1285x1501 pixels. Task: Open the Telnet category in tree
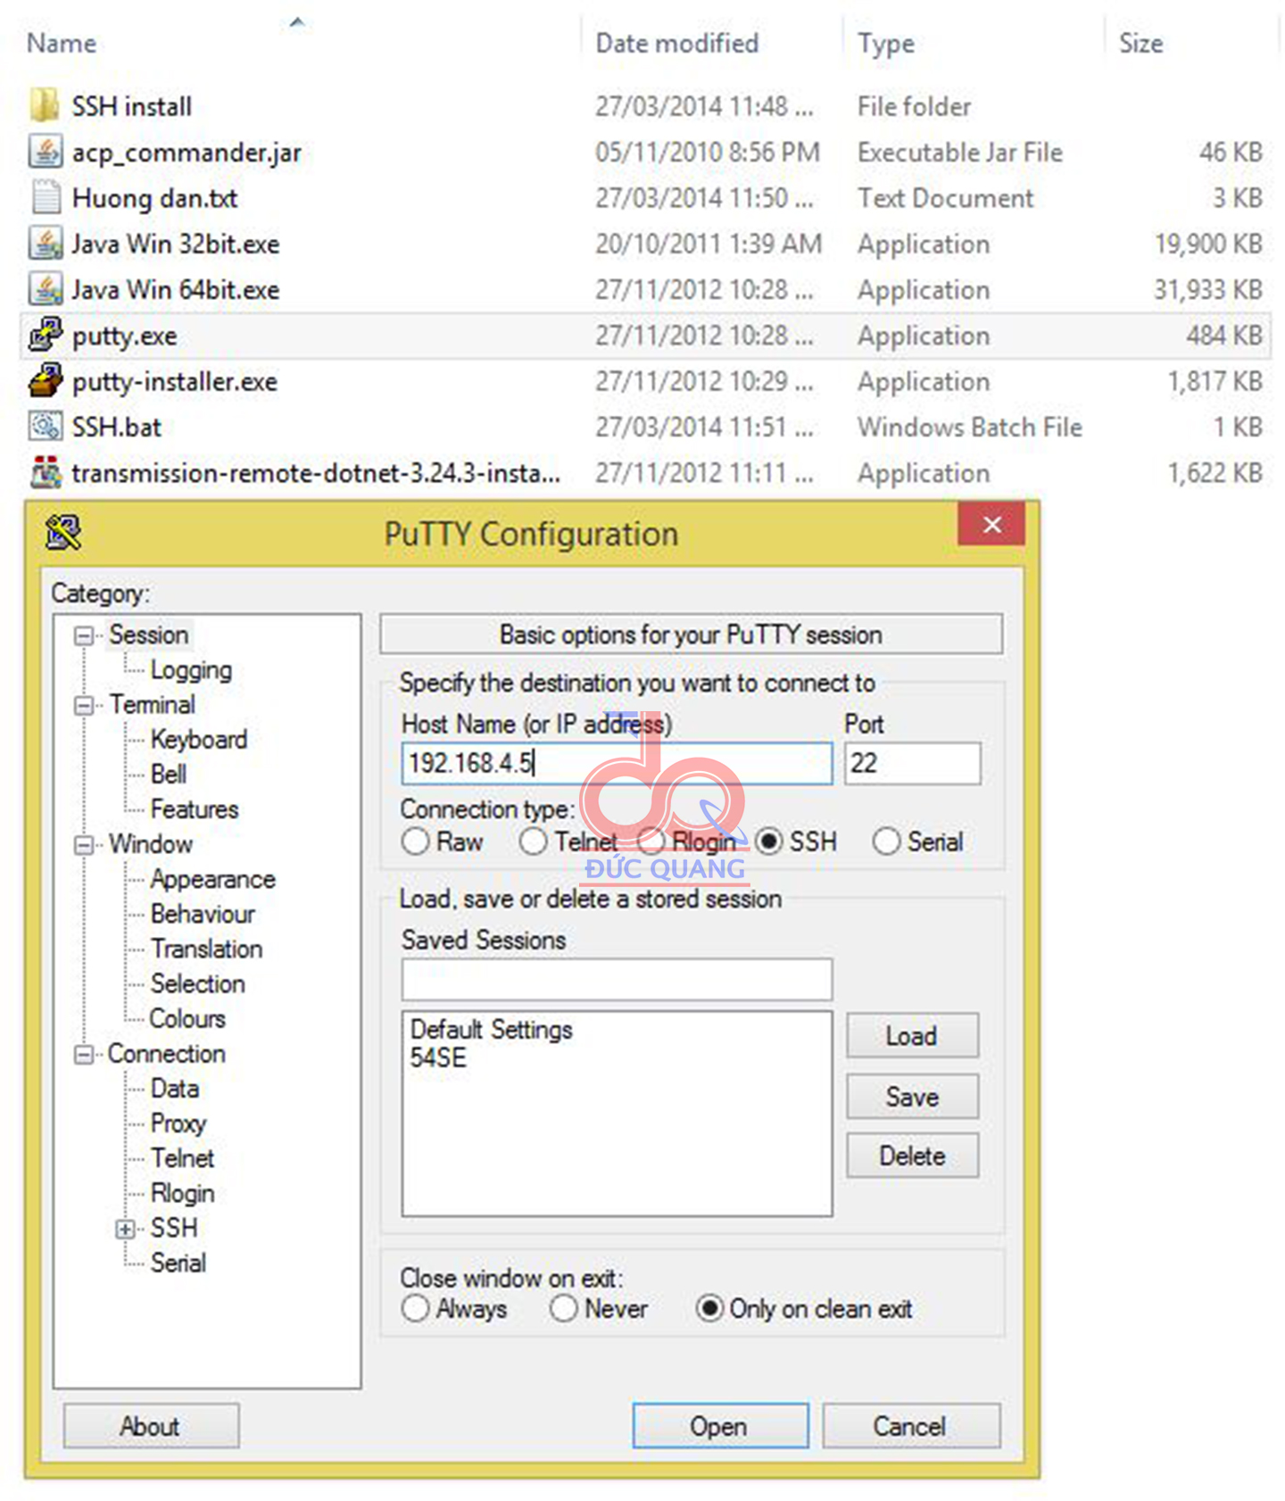pyautogui.click(x=182, y=1157)
